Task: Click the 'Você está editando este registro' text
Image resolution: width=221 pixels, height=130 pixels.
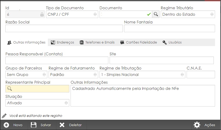Action: click(36, 116)
